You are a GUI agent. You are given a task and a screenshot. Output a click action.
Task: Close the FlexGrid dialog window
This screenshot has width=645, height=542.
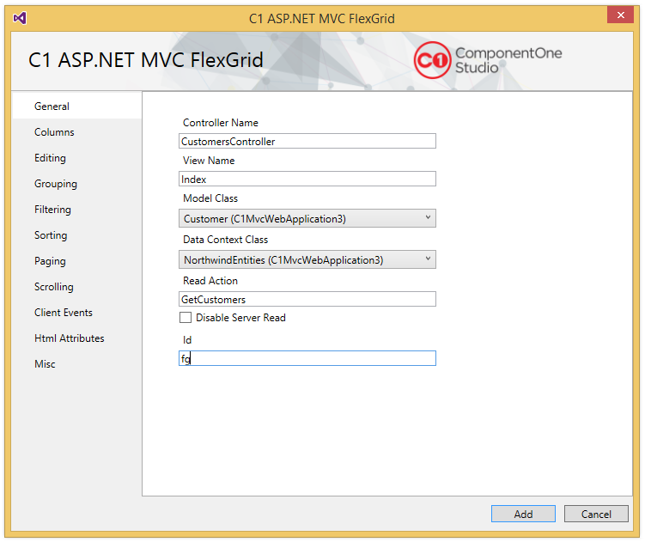pyautogui.click(x=620, y=15)
